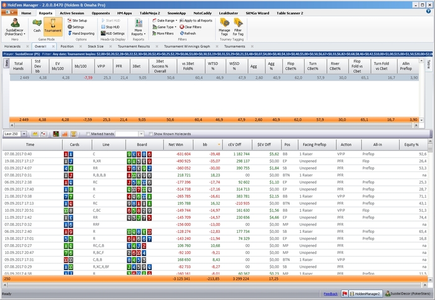The image size is (435, 300).
Task: Open the Table side panel tab
Action: click(x=429, y=65)
